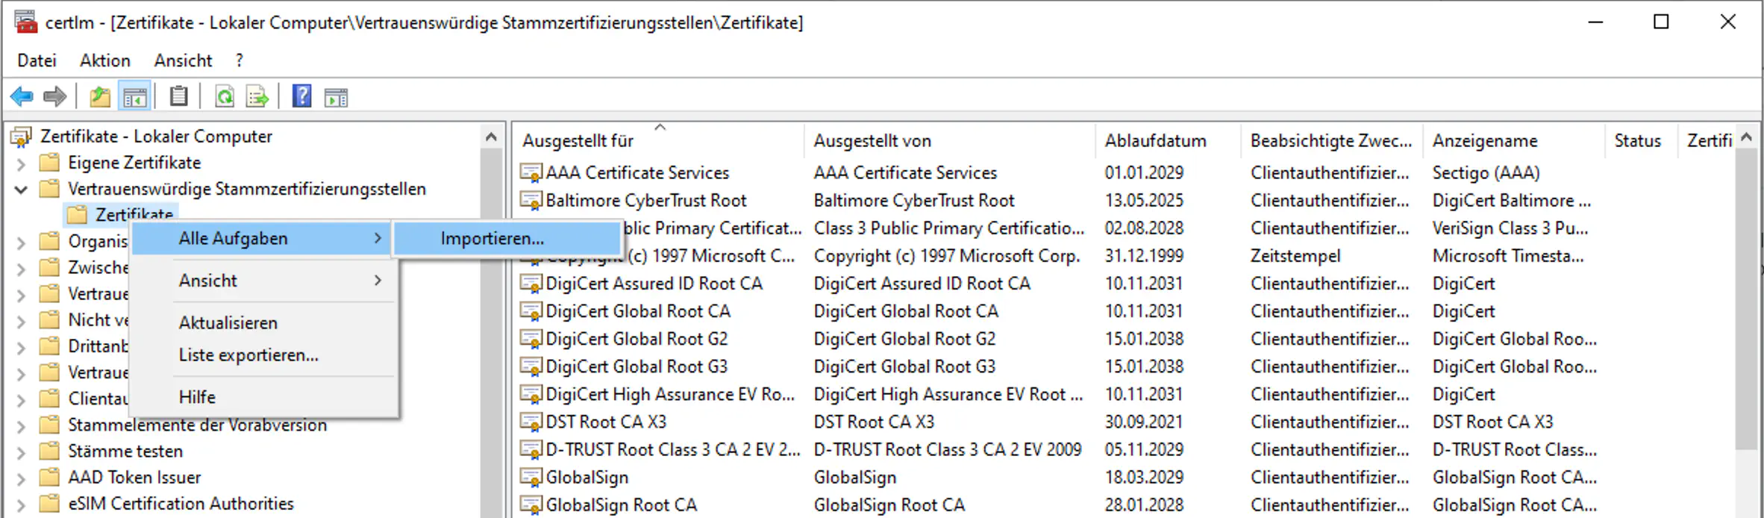Toggle the action pane toolbar icon
The height and width of the screenshot is (518, 1764).
coord(337,97)
